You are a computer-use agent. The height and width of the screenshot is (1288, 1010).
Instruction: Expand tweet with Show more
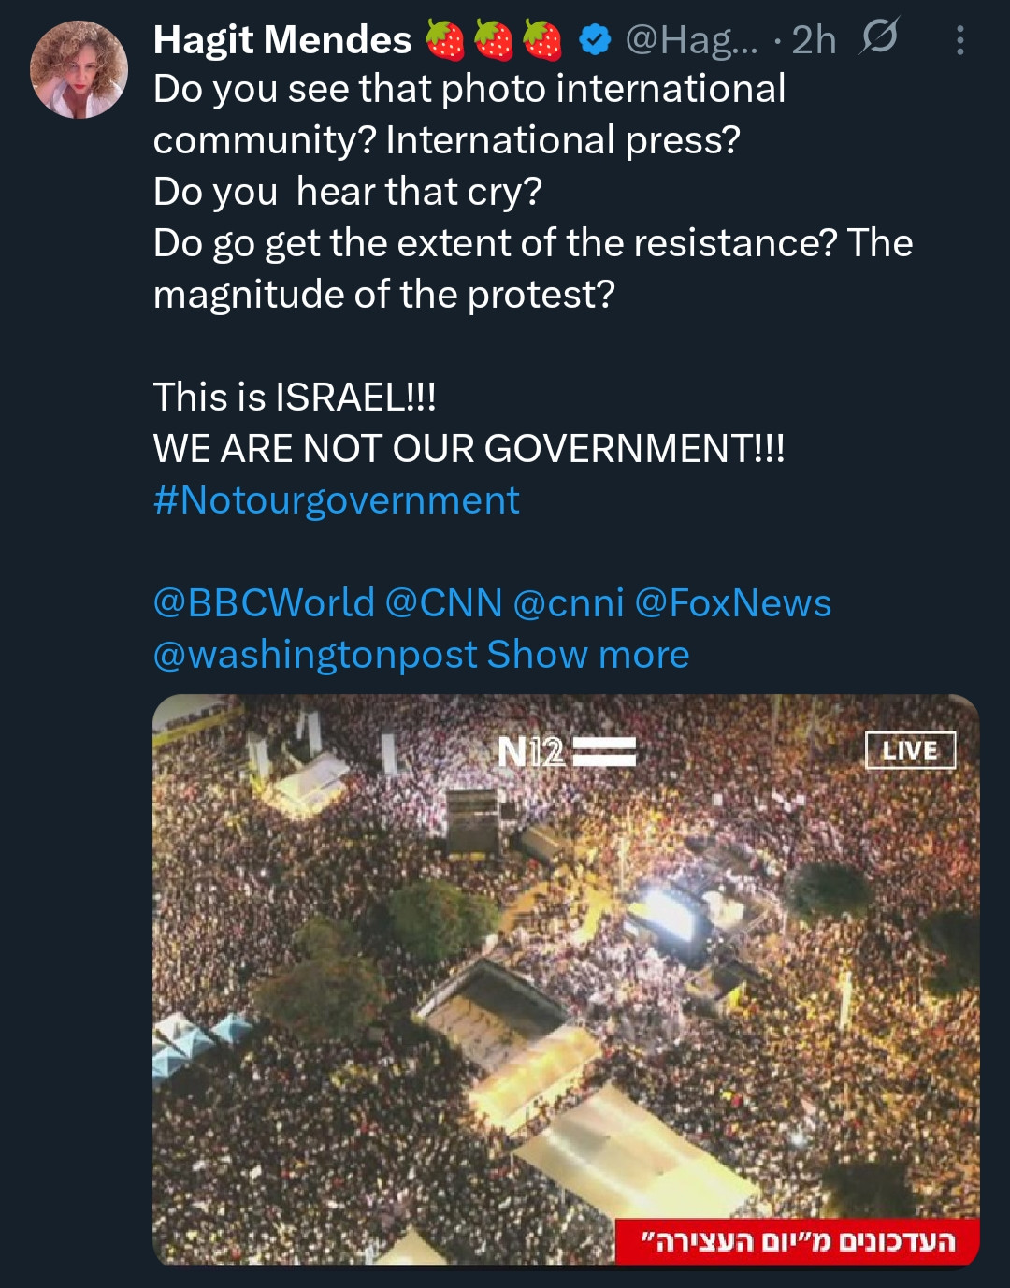click(x=587, y=655)
